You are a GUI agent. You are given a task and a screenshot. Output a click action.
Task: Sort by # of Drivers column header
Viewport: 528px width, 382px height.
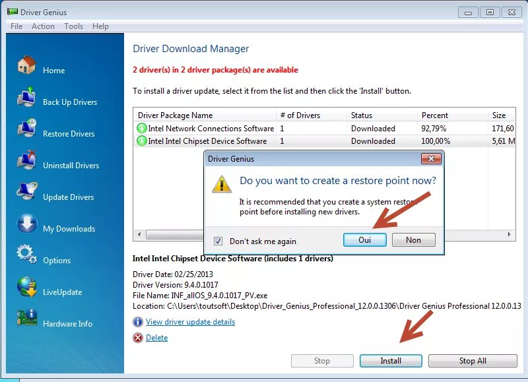tap(312, 115)
